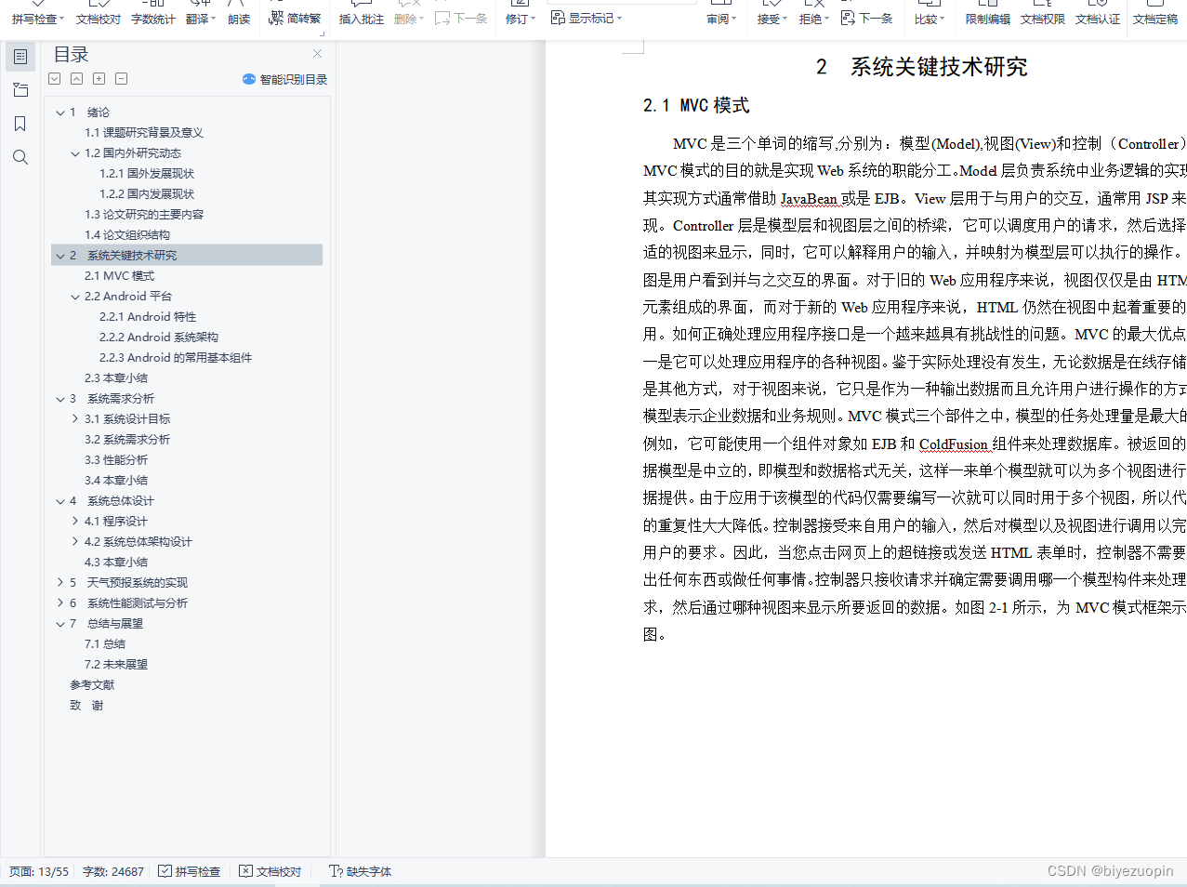Click 插入批注 insert comment
The width and height of the screenshot is (1187, 887).
(362, 19)
